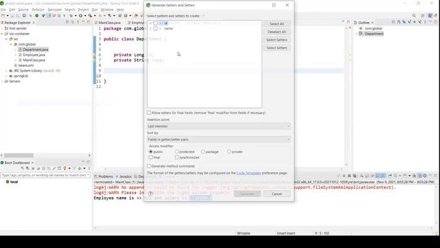Open the Window menu

tap(107, 10)
